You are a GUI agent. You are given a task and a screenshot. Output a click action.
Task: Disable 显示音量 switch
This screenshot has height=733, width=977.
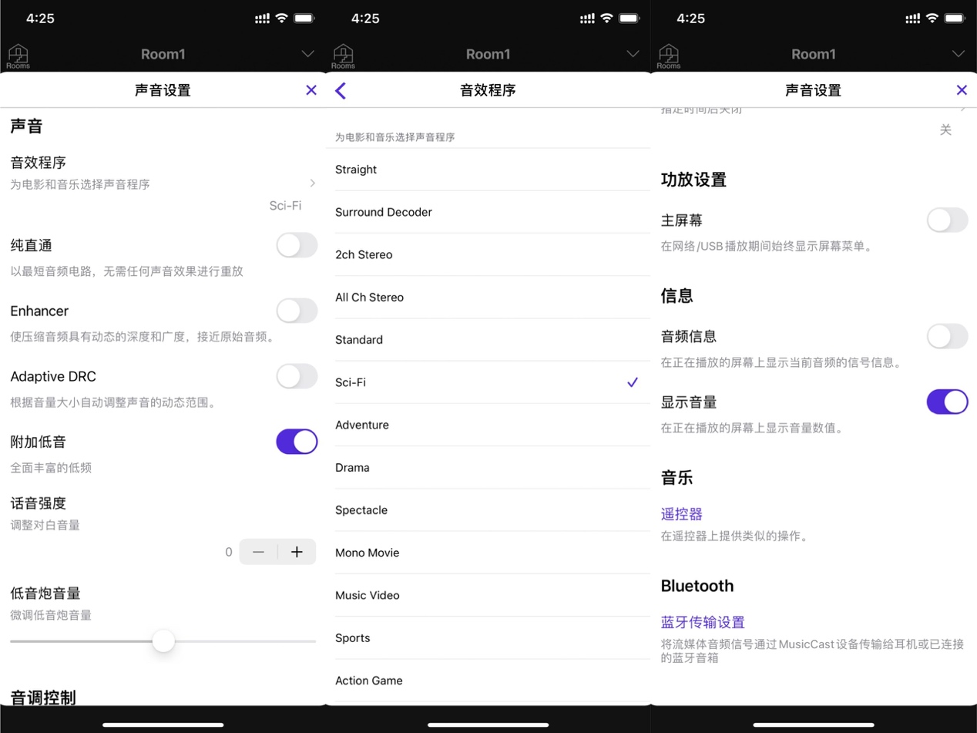(947, 402)
